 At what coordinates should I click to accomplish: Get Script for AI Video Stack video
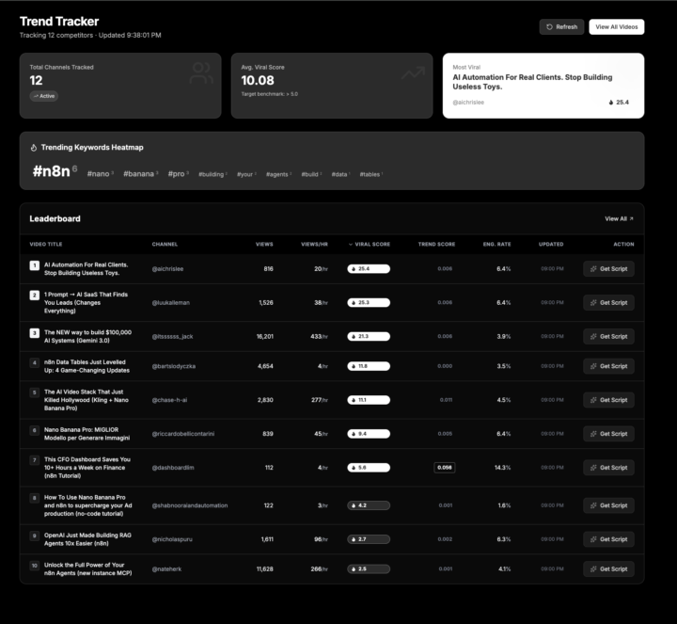tap(608, 400)
